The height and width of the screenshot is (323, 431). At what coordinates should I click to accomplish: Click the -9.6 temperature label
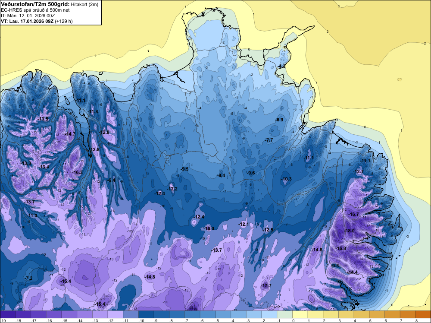251,173
